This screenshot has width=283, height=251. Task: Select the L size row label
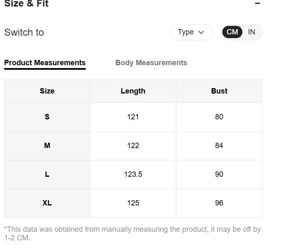(47, 174)
